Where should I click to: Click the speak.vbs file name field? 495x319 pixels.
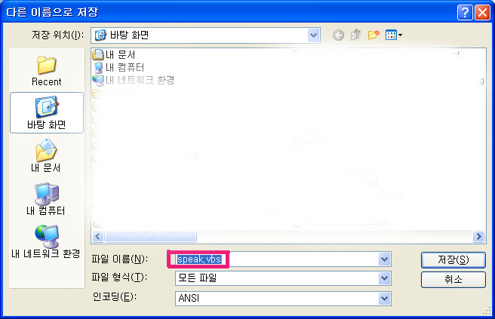283,259
